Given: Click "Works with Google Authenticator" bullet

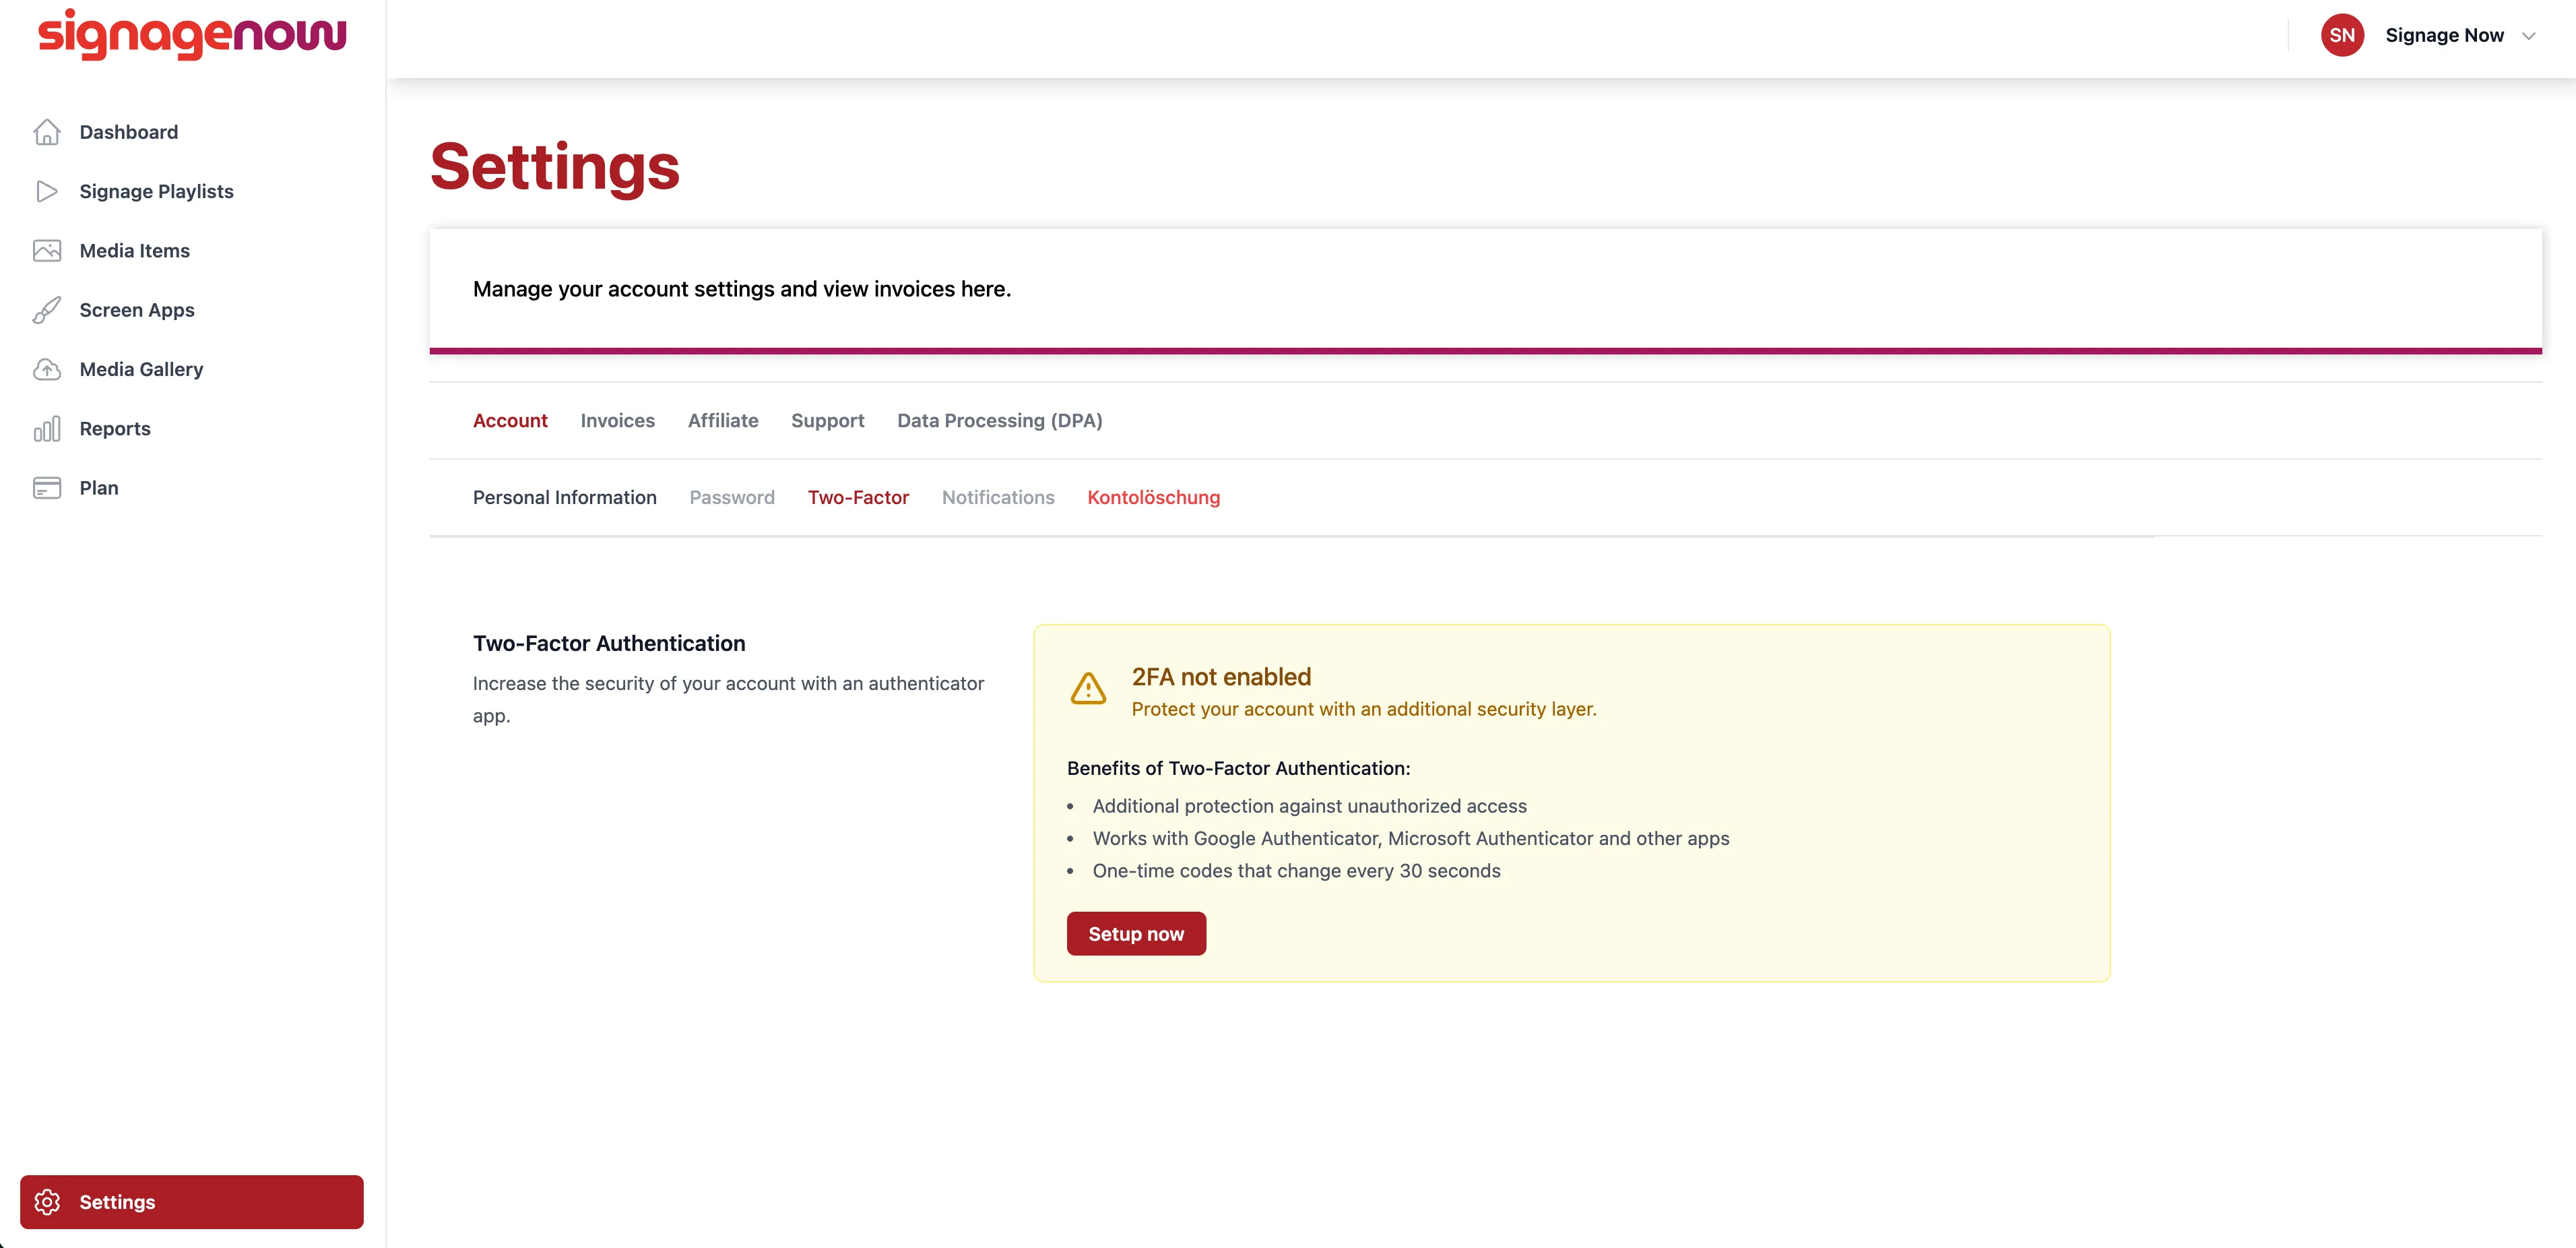Looking at the screenshot, I should click(x=1410, y=839).
